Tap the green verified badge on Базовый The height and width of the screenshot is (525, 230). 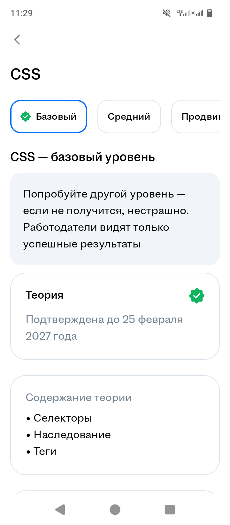click(x=26, y=117)
